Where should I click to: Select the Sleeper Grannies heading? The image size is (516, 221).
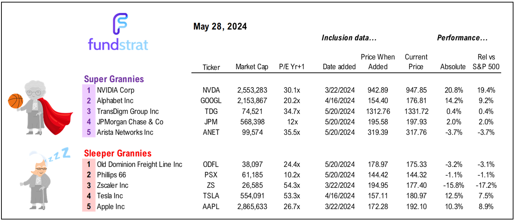(x=118, y=154)
